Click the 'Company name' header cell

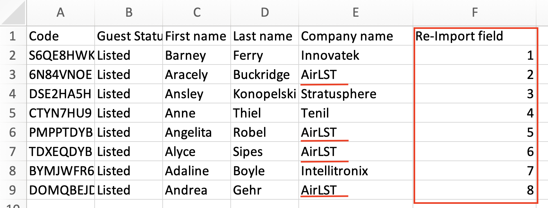[355, 36]
